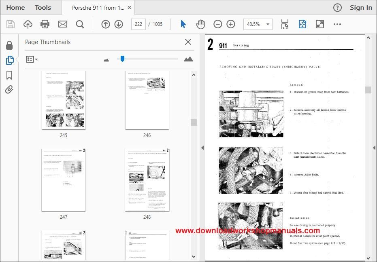Click the Save file floppy icon

11,24
